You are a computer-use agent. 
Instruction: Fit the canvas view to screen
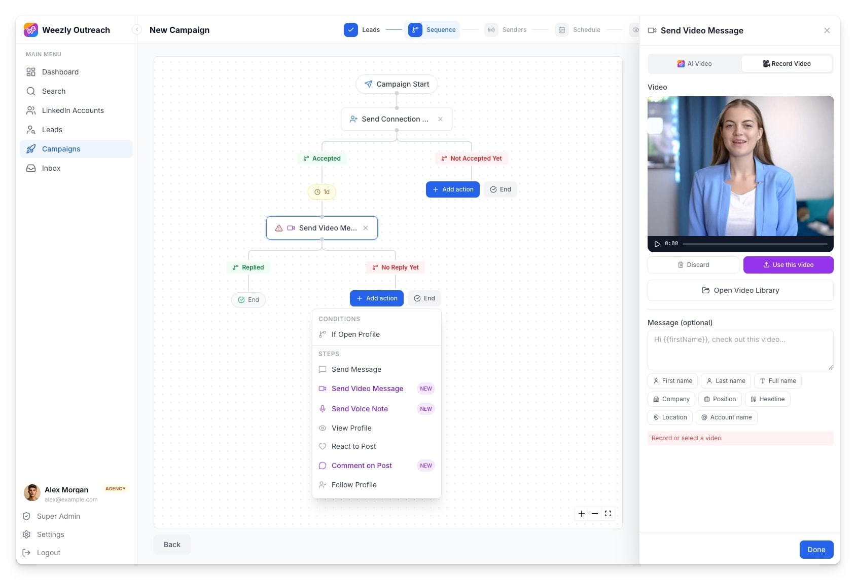click(x=608, y=514)
